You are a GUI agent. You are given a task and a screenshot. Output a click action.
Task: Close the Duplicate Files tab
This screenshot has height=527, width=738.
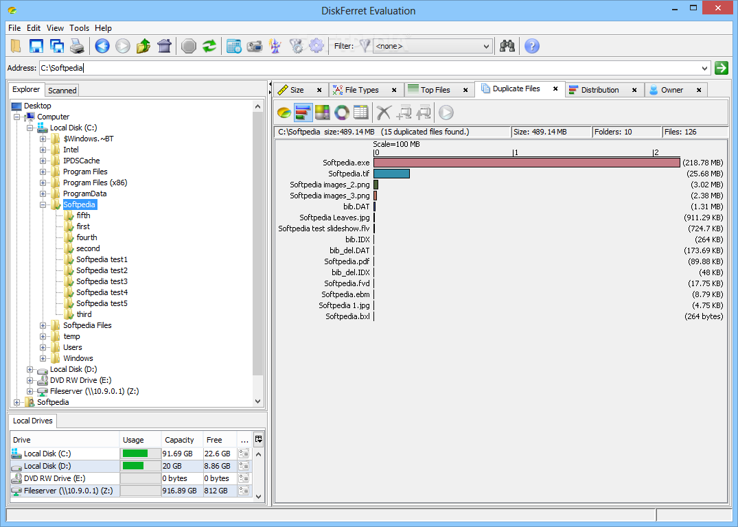(555, 89)
